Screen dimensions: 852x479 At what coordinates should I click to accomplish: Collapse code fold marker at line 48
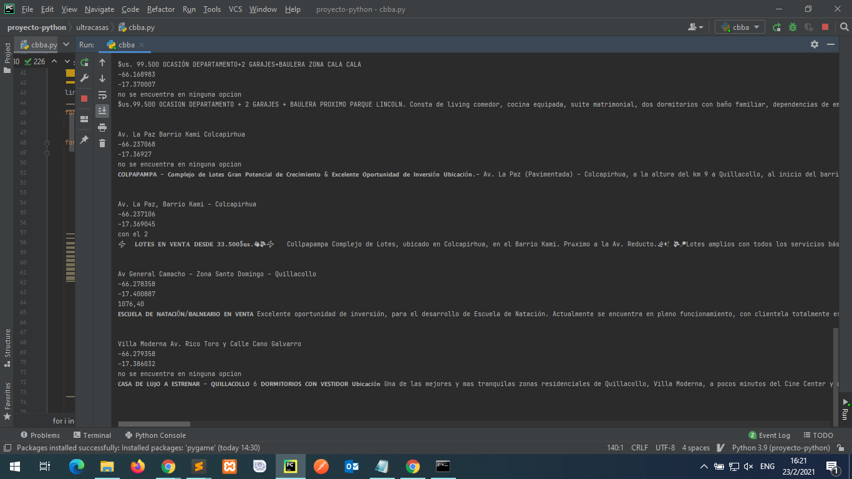click(x=47, y=143)
